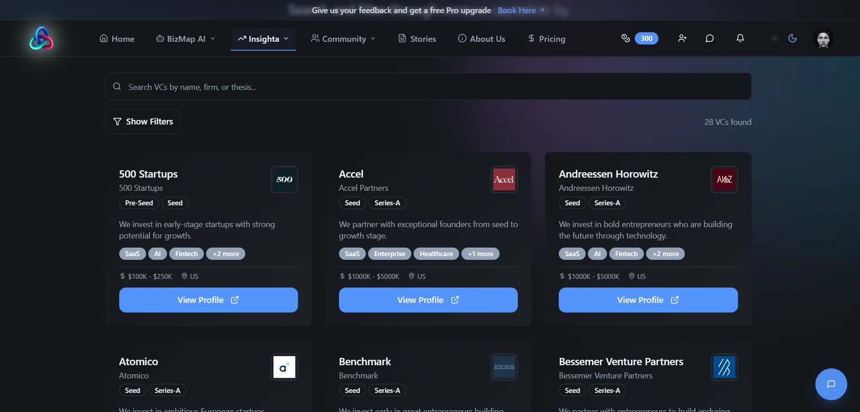This screenshot has width=860, height=412.
Task: View Profile for 500 Startups
Action: coord(208,300)
